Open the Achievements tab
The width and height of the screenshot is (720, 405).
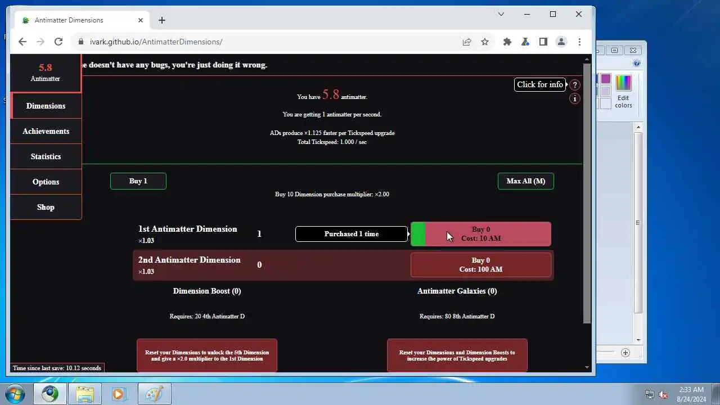pyautogui.click(x=46, y=131)
